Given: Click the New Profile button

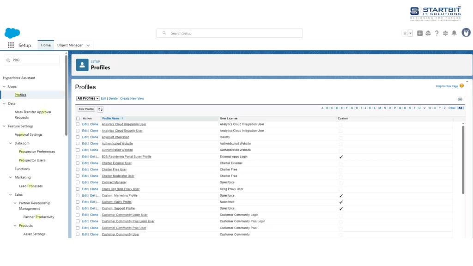Looking at the screenshot, I should click(x=86, y=109).
